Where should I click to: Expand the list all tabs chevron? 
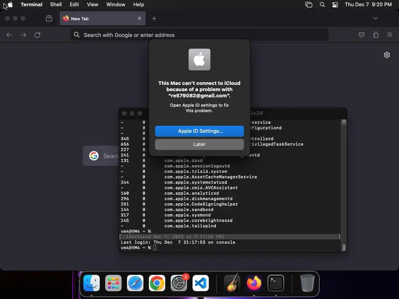(x=375, y=18)
